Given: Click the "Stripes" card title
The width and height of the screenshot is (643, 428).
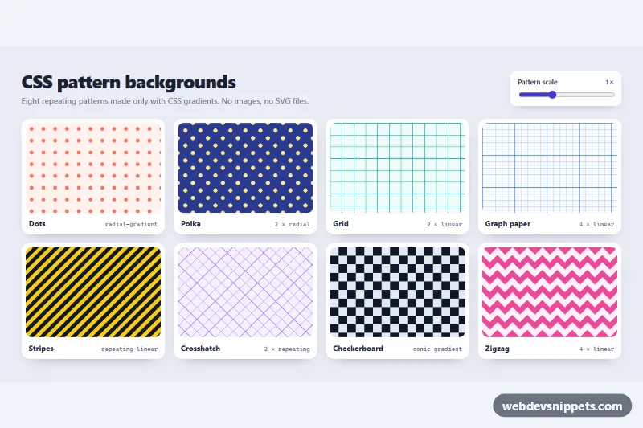Looking at the screenshot, I should tap(41, 349).
